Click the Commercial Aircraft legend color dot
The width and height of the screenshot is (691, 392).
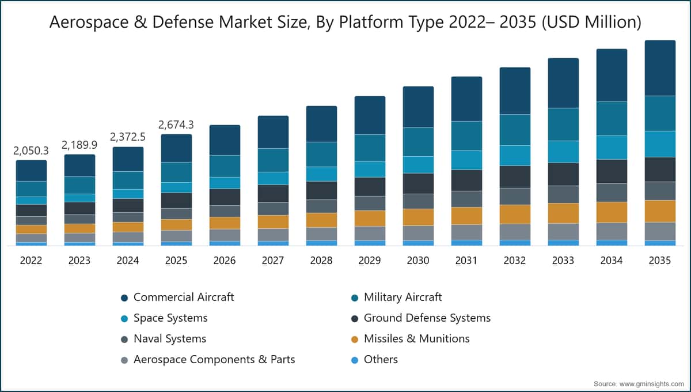124,298
